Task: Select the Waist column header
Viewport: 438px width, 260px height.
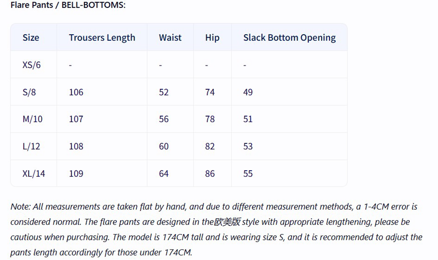Action: click(170, 38)
